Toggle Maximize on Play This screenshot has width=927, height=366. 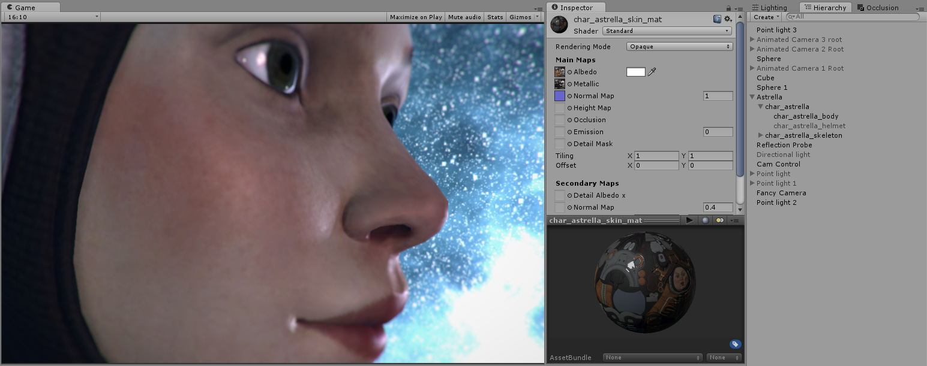coord(416,17)
